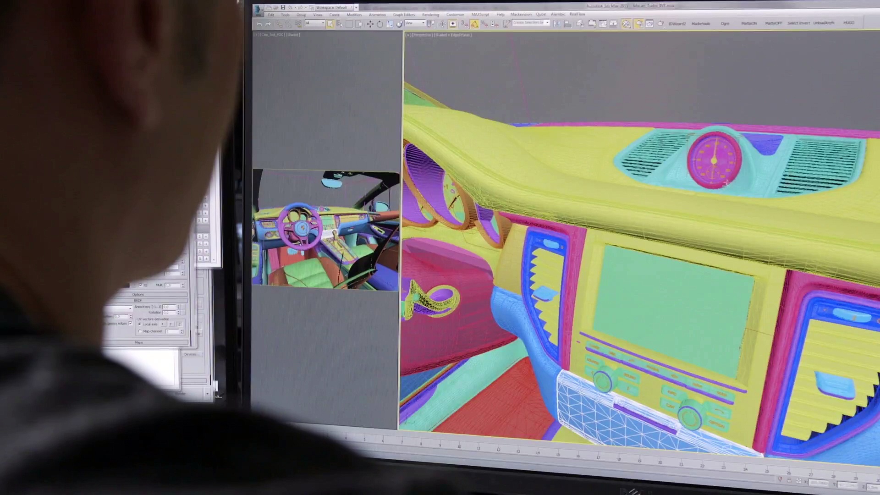Screen dimensions: 880x495
Task: Toggle the glossy edges checkbox
Action: click(x=131, y=323)
